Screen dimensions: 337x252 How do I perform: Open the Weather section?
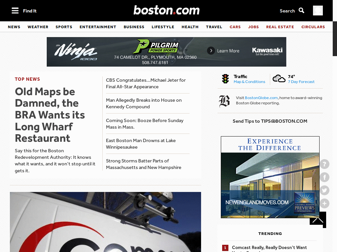click(38, 27)
